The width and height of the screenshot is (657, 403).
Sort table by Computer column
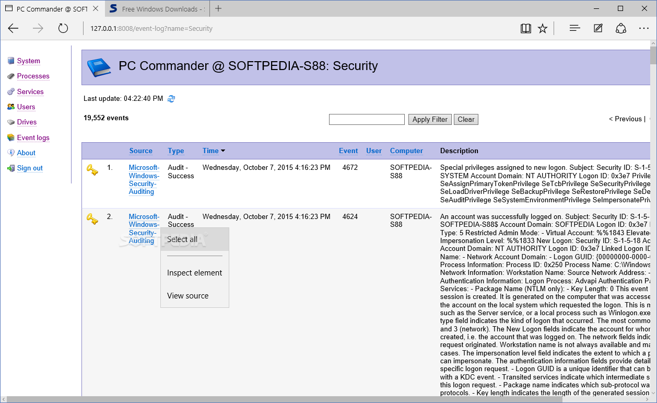tap(406, 151)
